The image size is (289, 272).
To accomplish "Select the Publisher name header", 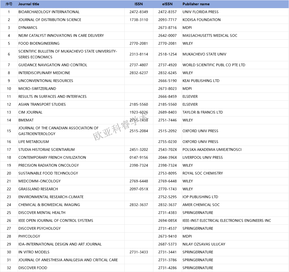I will (x=196, y=4).
